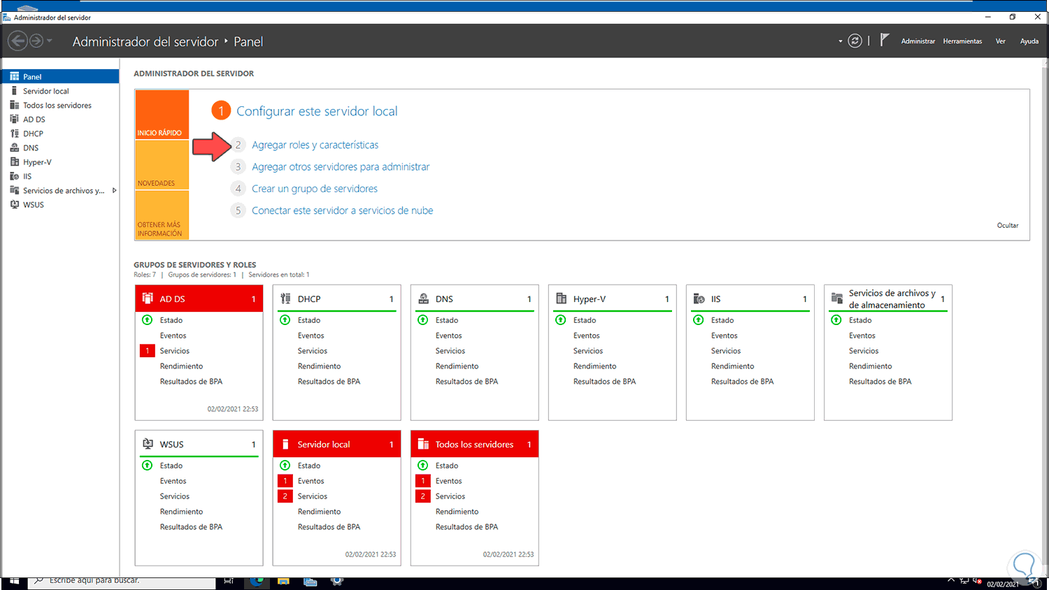Image resolution: width=1049 pixels, height=590 pixels.
Task: Click Agregar roles y características
Action: coord(315,145)
